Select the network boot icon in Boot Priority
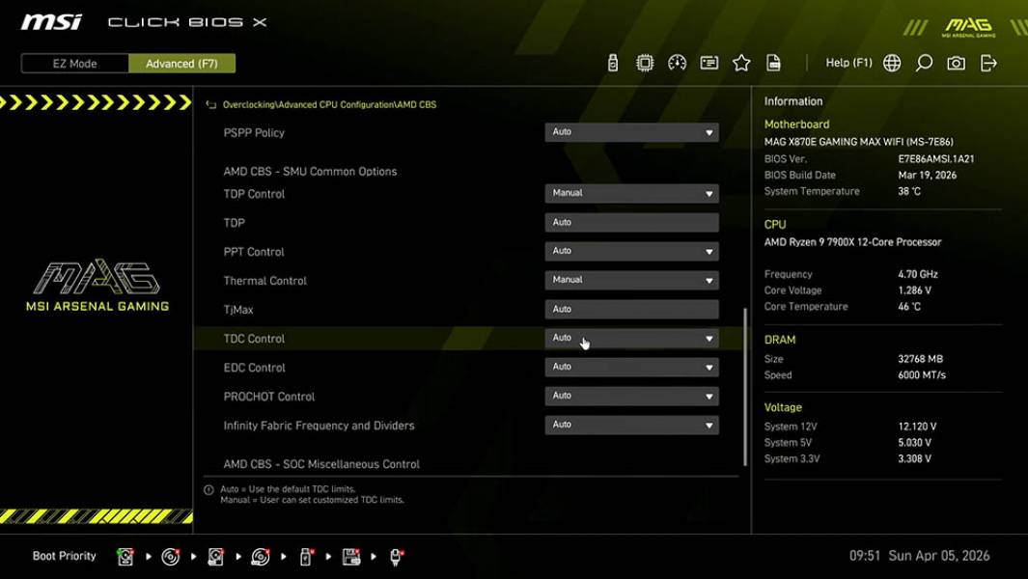Screen dimensions: 1028x579 tap(395, 556)
